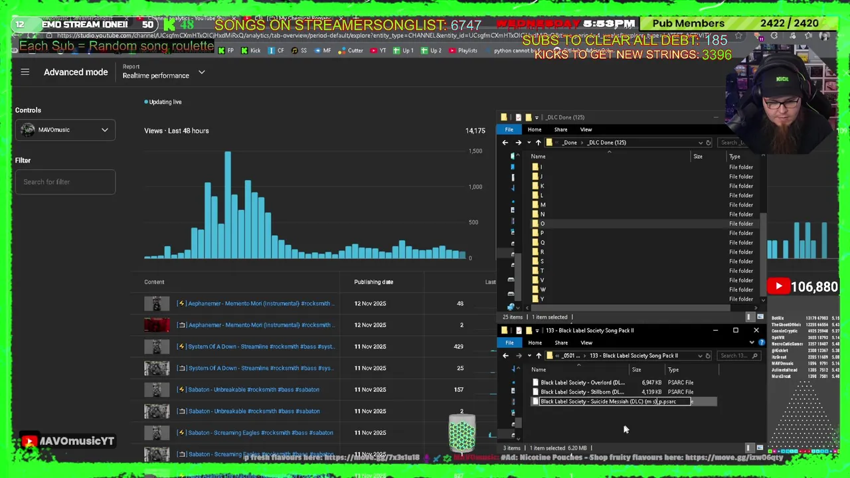Expand address bar history in _DLC Done window
Viewport: 850px width, 478px height.
click(x=700, y=143)
